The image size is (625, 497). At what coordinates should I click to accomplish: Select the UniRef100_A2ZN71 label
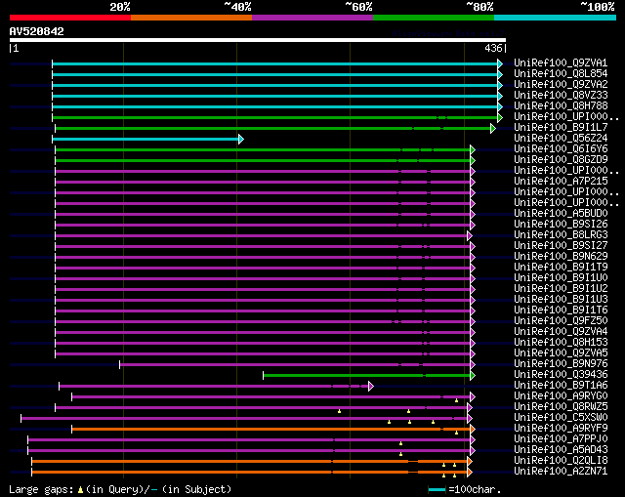(x=561, y=472)
